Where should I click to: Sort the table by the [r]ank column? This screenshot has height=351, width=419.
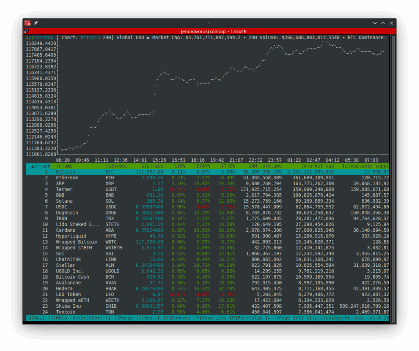(41, 166)
